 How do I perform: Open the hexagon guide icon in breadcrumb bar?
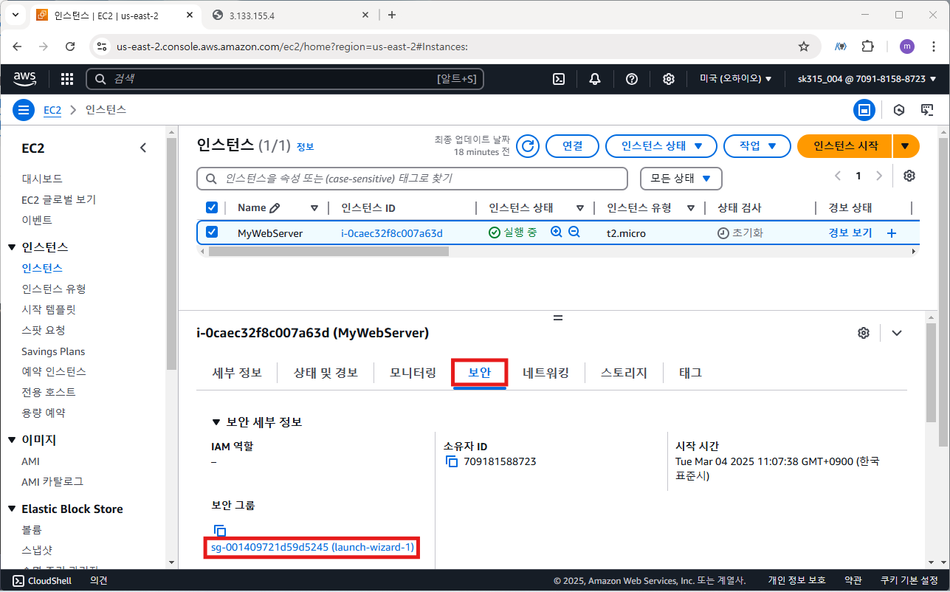(x=899, y=110)
